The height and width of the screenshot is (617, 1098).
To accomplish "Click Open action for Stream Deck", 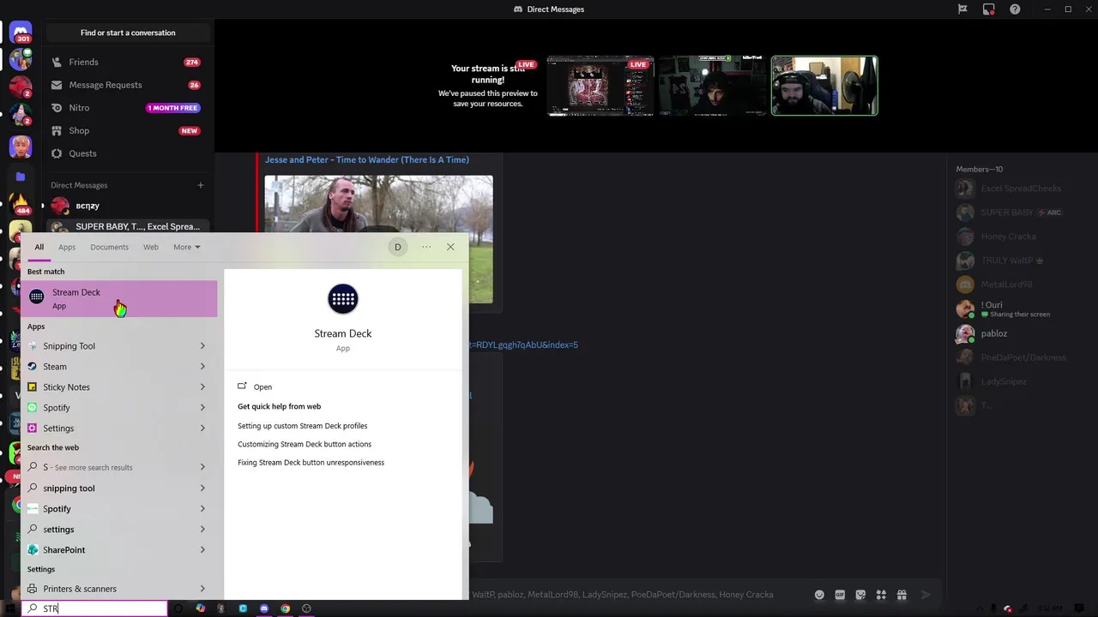I will (x=262, y=387).
